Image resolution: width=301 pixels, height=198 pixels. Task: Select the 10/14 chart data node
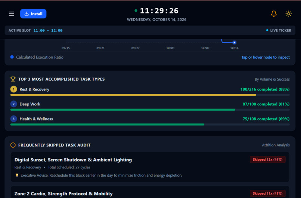pos(235,43)
